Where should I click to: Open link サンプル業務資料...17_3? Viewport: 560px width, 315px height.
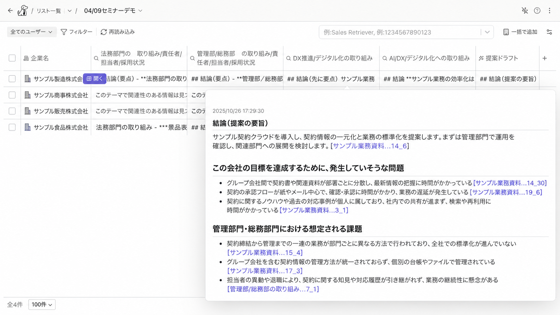click(x=265, y=271)
